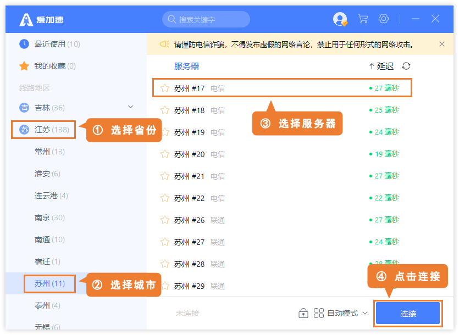Open the settings gear

(384, 19)
